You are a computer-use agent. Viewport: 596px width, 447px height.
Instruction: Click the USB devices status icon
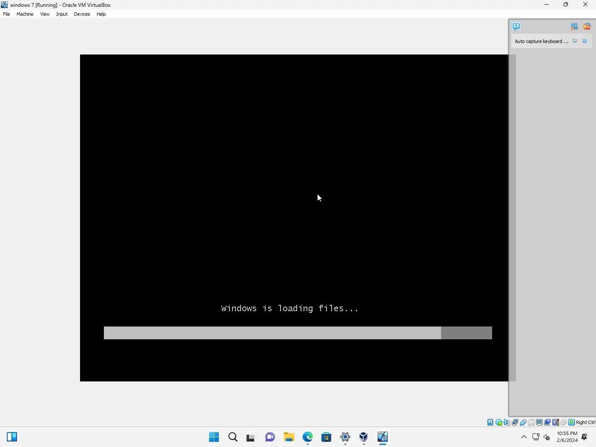coord(523,422)
